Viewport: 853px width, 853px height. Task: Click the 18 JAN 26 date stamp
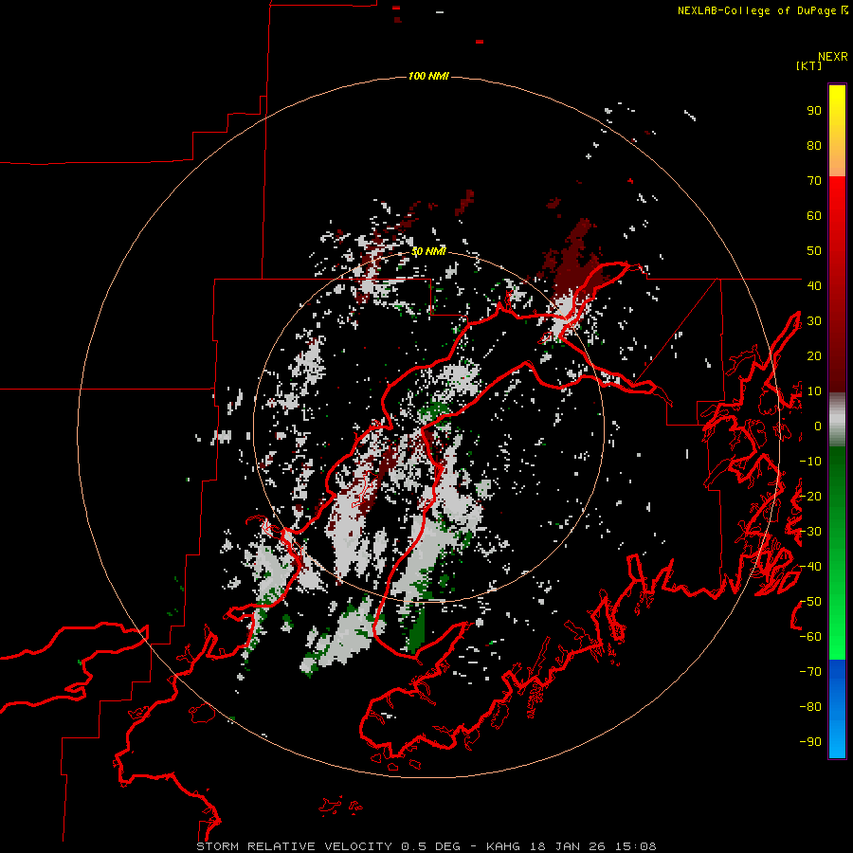tap(568, 846)
